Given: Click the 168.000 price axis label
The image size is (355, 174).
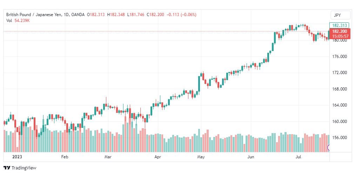Looking at the screenshot, I should [340, 89].
